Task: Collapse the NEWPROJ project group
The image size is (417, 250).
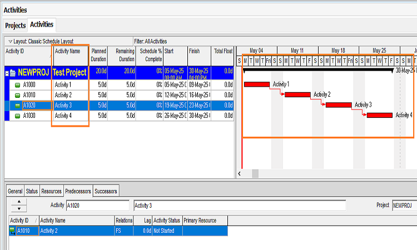Action: click(7, 73)
